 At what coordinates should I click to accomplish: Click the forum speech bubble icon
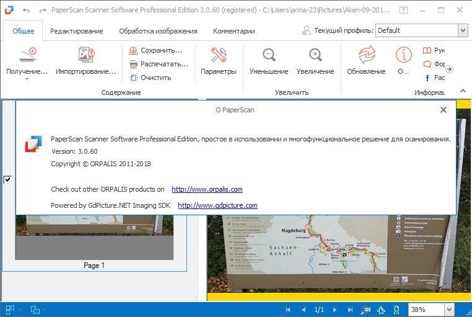pyautogui.click(x=427, y=64)
